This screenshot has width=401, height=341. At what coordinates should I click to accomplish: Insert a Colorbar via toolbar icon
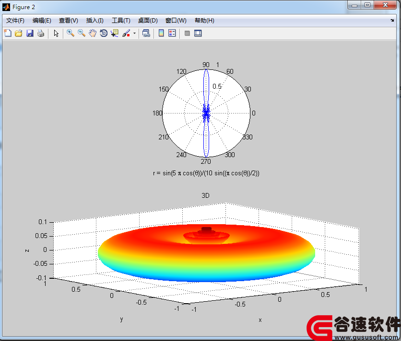(161, 33)
